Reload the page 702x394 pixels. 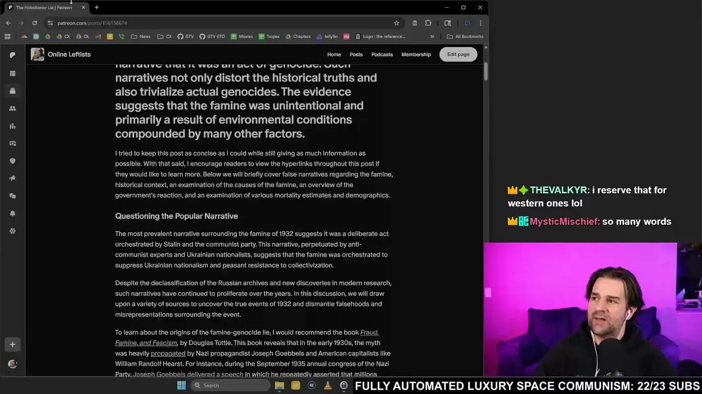[x=34, y=23]
